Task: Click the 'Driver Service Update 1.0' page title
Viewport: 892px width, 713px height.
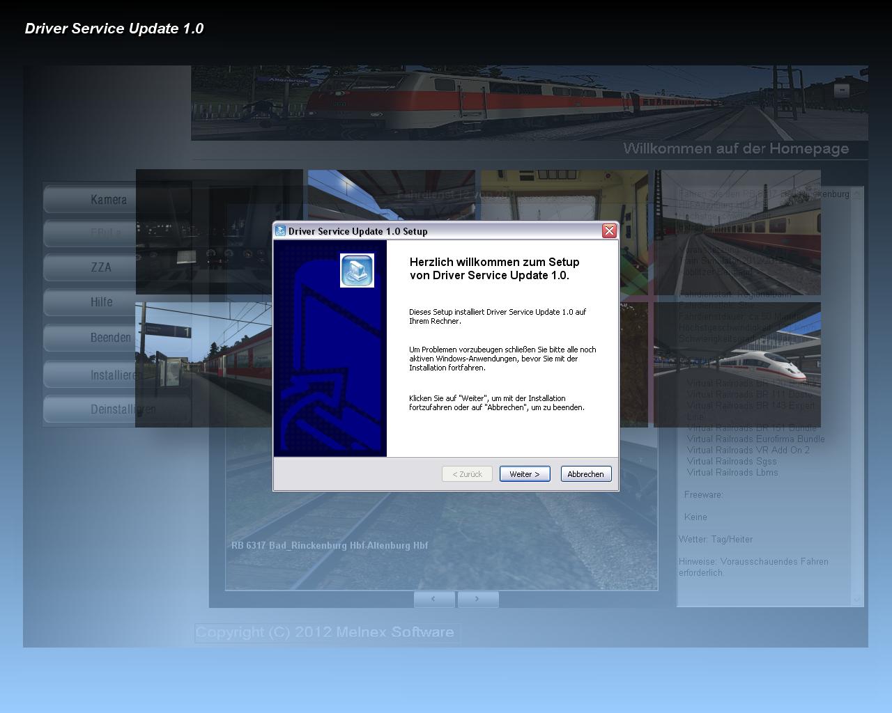Action: click(x=114, y=29)
